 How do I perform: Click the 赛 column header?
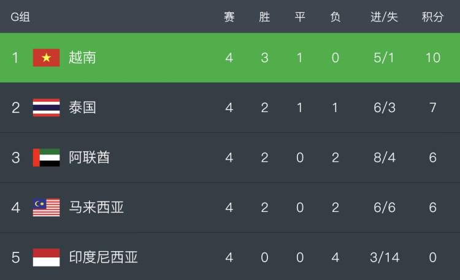tap(229, 17)
